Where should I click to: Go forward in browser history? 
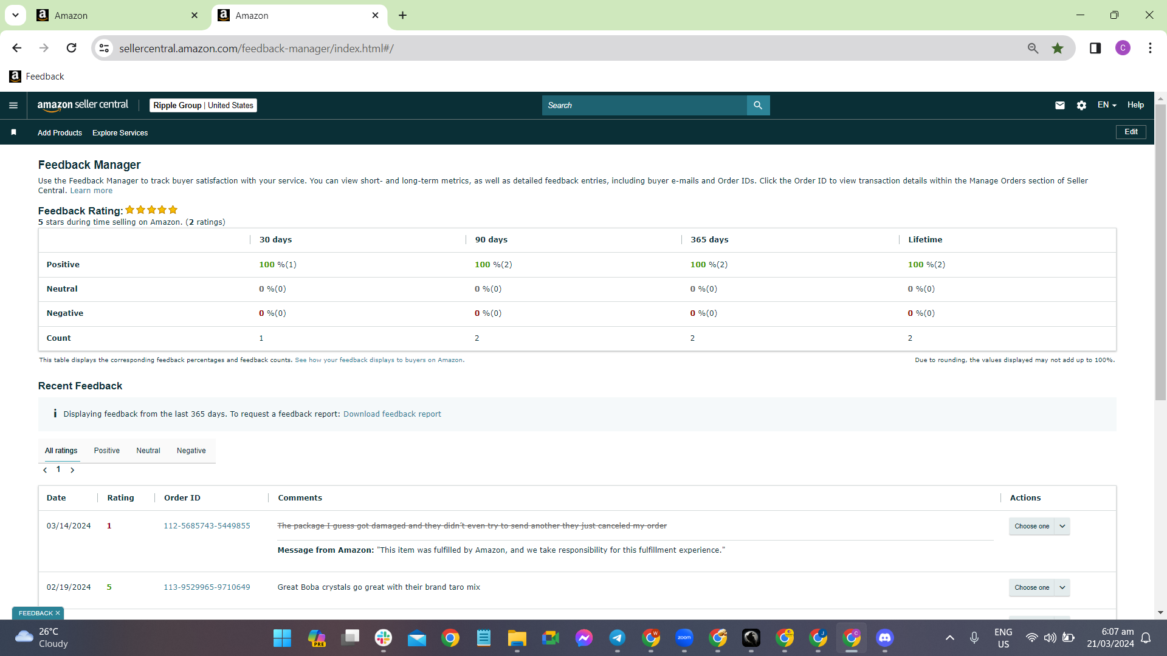(44, 48)
